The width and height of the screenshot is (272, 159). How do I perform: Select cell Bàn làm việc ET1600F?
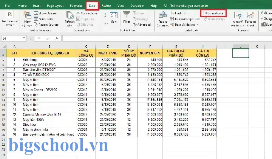coord(49,70)
